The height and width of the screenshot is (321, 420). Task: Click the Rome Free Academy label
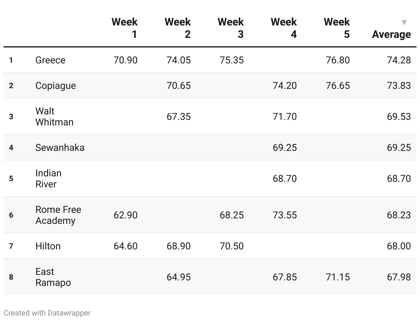tap(59, 215)
